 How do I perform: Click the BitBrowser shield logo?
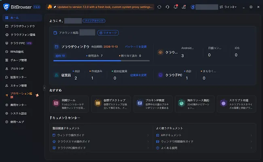coord(6,7)
